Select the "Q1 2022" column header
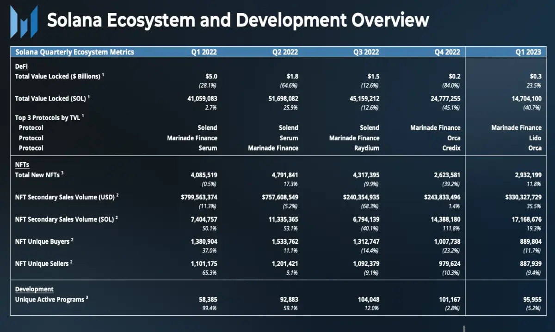555x332 pixels. [204, 52]
